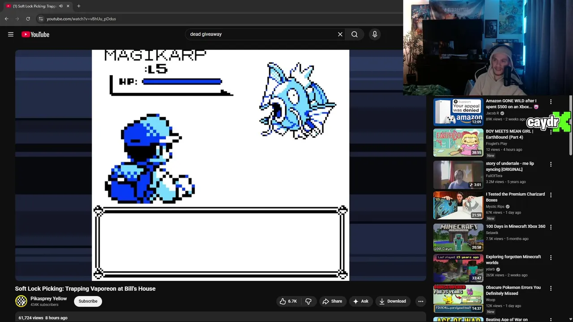The width and height of the screenshot is (573, 322).
Task: Open 'Exploring forgotten Minecraft worlds' title
Action: pos(513,260)
